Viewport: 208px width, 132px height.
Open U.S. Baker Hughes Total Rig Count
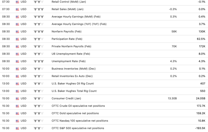tap(74, 91)
